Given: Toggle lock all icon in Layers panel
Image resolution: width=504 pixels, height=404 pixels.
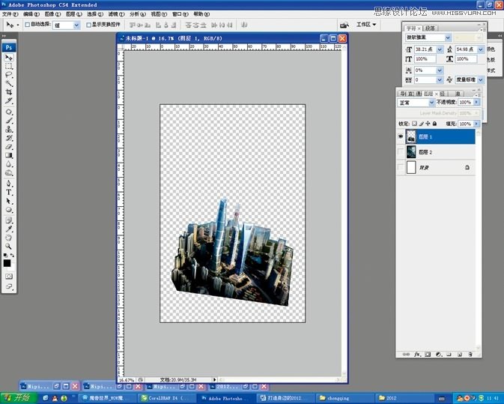Looking at the screenshot, I should 434,124.
